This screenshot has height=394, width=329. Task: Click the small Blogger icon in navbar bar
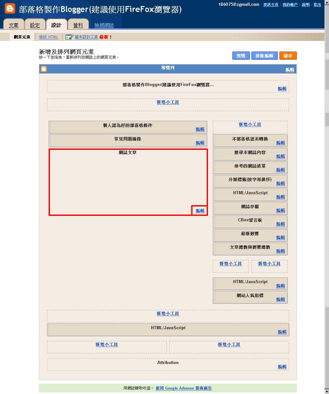[x=44, y=69]
